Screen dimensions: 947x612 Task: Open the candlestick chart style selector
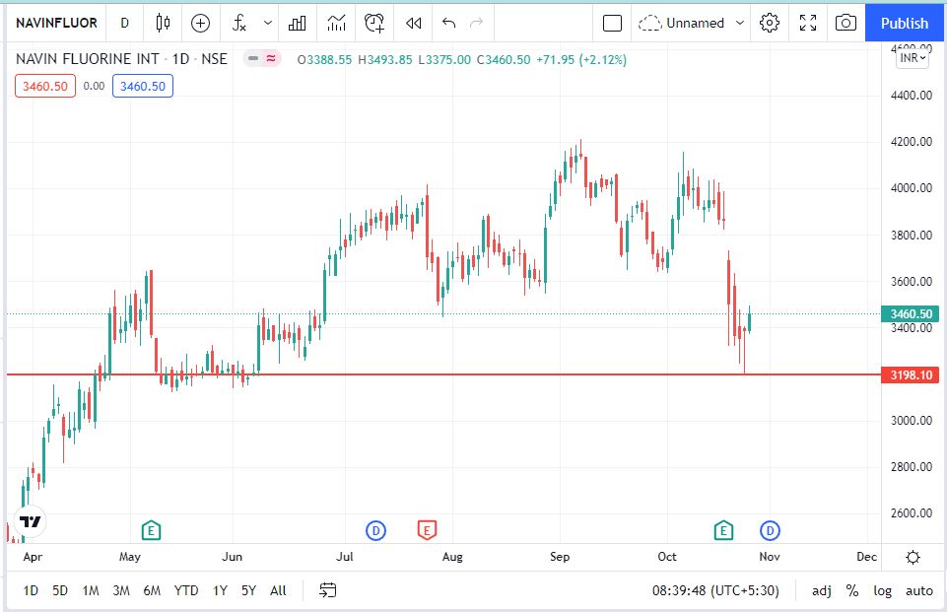[164, 23]
